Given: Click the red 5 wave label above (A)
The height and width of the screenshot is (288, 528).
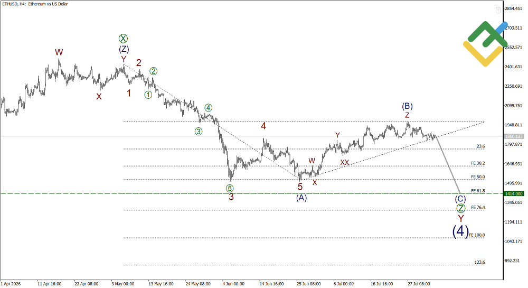Looking at the screenshot, I should pyautogui.click(x=300, y=187).
